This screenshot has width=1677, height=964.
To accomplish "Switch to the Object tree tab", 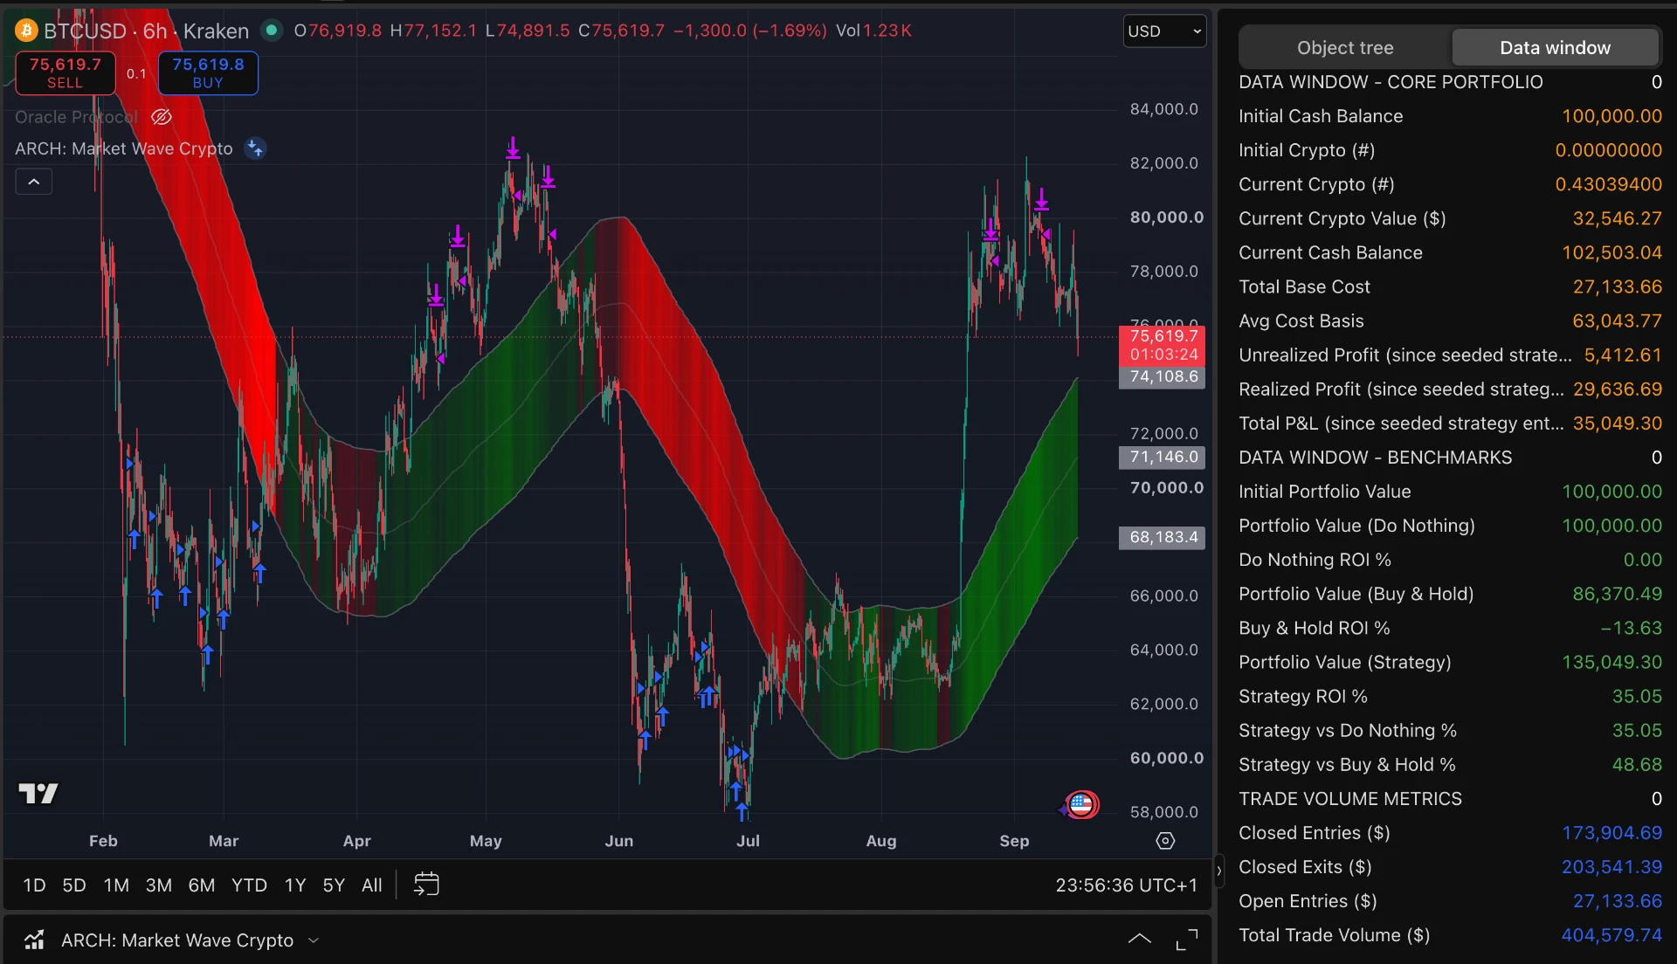I will (1345, 48).
